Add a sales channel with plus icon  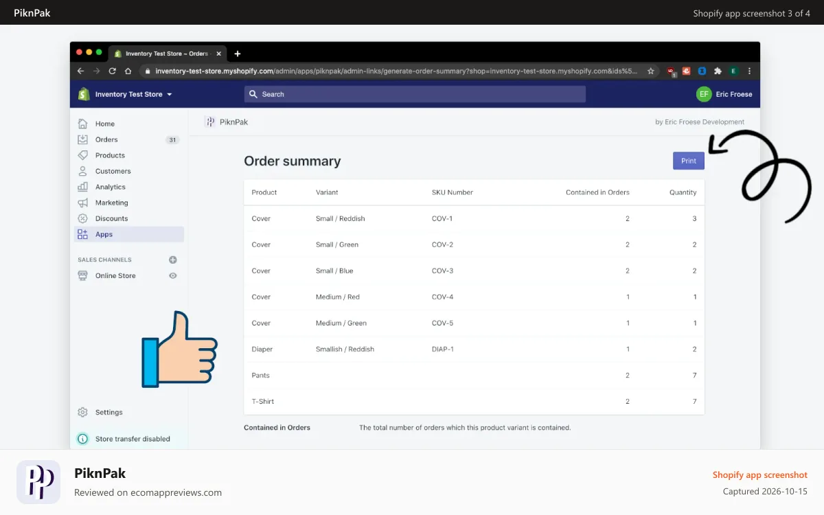coord(173,260)
